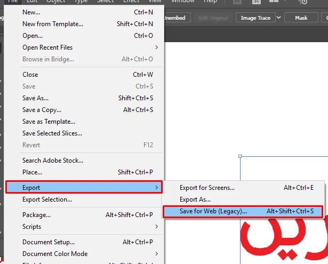
Task: Click the Image Trace button
Action: (255, 18)
